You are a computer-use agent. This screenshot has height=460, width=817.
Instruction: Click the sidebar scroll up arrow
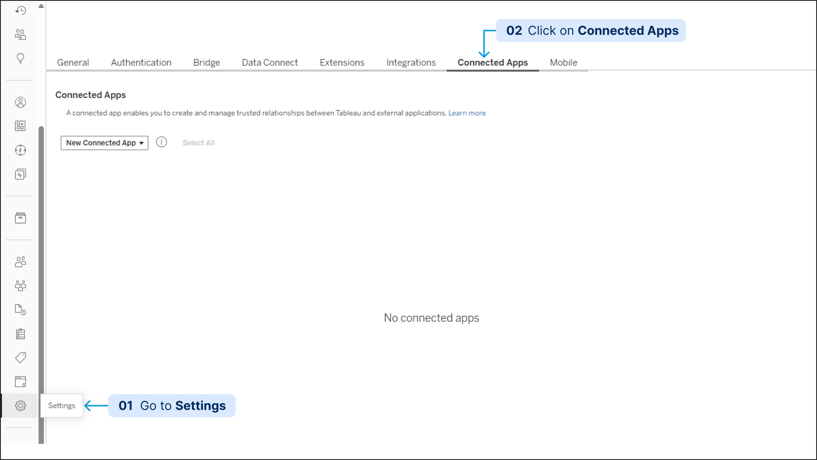[41, 6]
